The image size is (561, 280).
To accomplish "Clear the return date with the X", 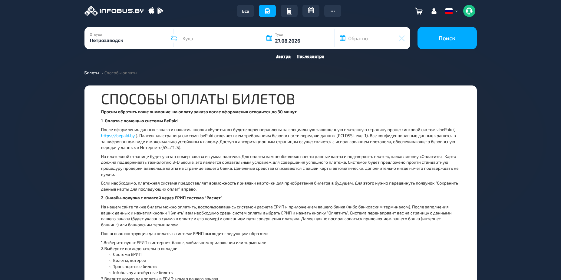I will tap(402, 38).
